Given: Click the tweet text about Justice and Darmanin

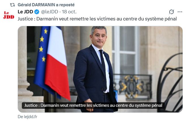Looking at the screenshot, I should click(97, 19).
